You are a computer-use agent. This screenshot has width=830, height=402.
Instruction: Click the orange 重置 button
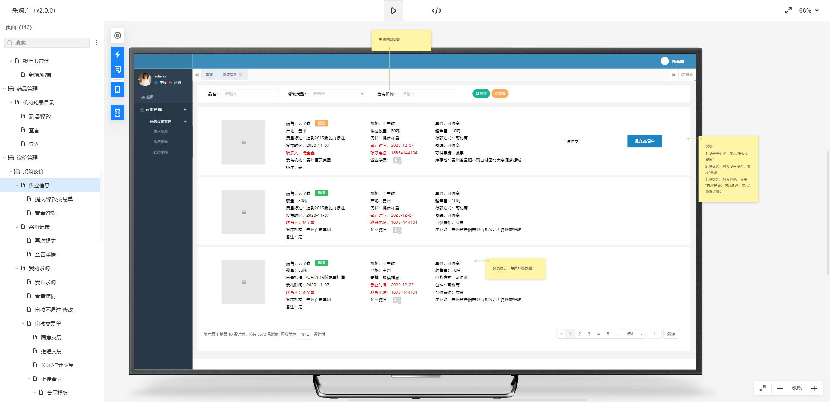(x=500, y=93)
